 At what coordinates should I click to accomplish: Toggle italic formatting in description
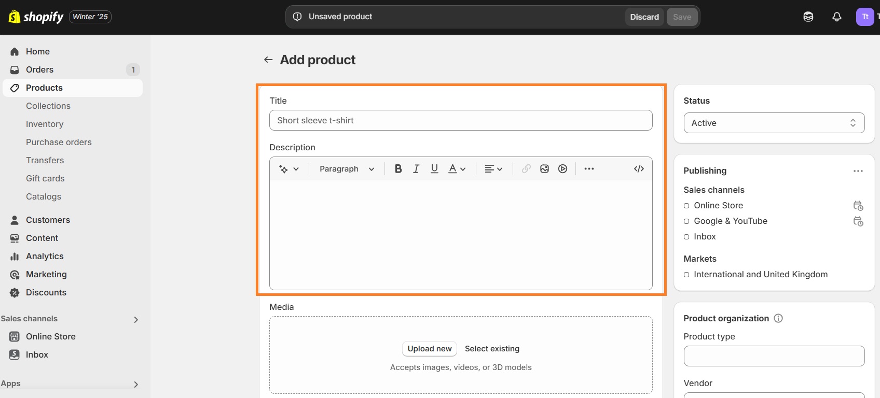click(x=416, y=169)
